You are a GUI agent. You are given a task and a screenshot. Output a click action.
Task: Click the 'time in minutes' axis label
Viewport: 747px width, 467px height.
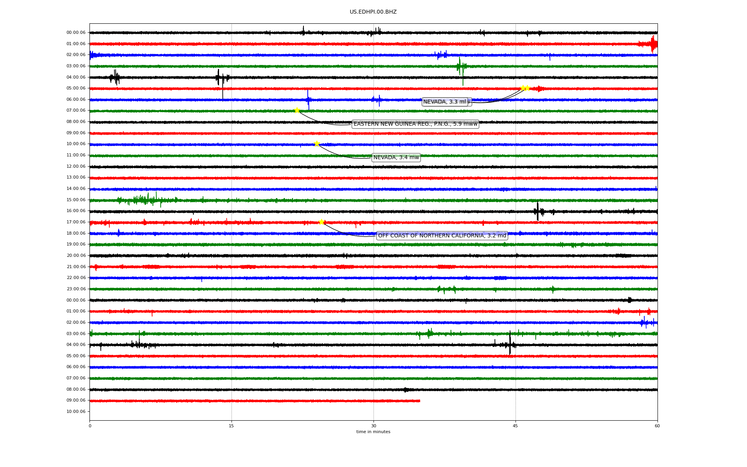coord(373,432)
